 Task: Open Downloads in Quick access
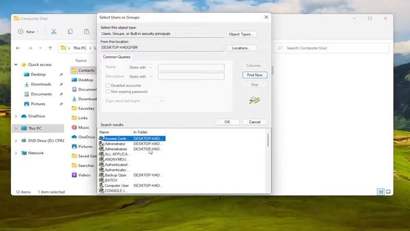tap(41, 84)
